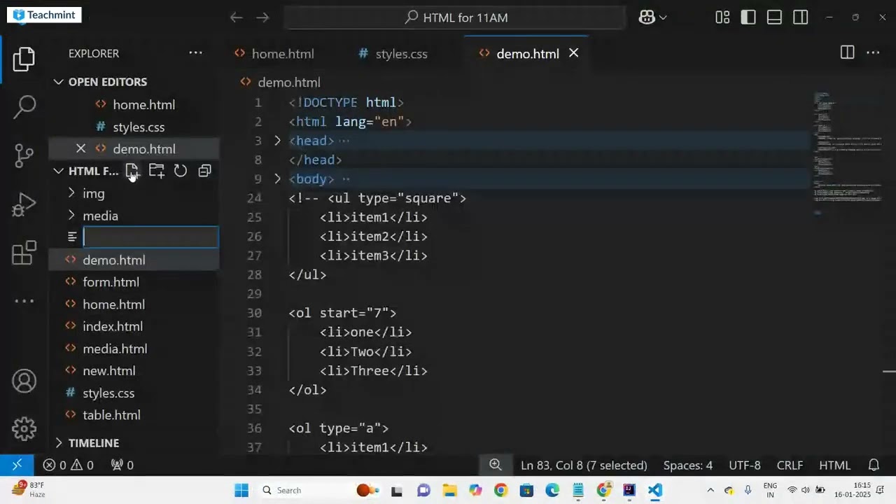Click the ports forwarded indicator
Image resolution: width=896 pixels, height=504 pixels.
click(122, 465)
